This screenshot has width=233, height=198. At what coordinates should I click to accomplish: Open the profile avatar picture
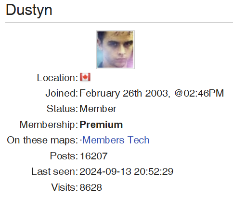116,50
